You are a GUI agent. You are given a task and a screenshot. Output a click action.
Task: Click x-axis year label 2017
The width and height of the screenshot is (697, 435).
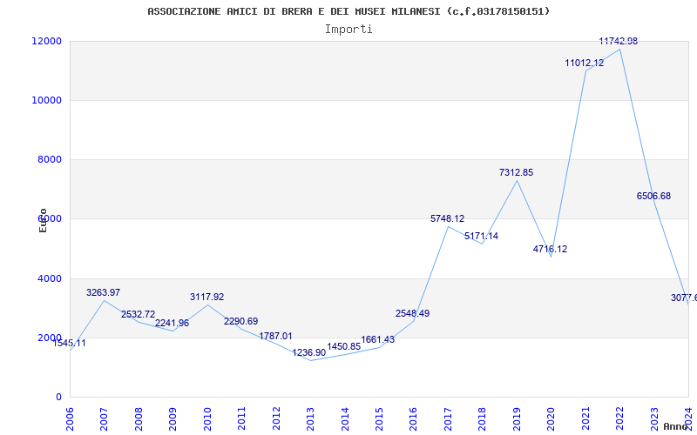(x=448, y=418)
